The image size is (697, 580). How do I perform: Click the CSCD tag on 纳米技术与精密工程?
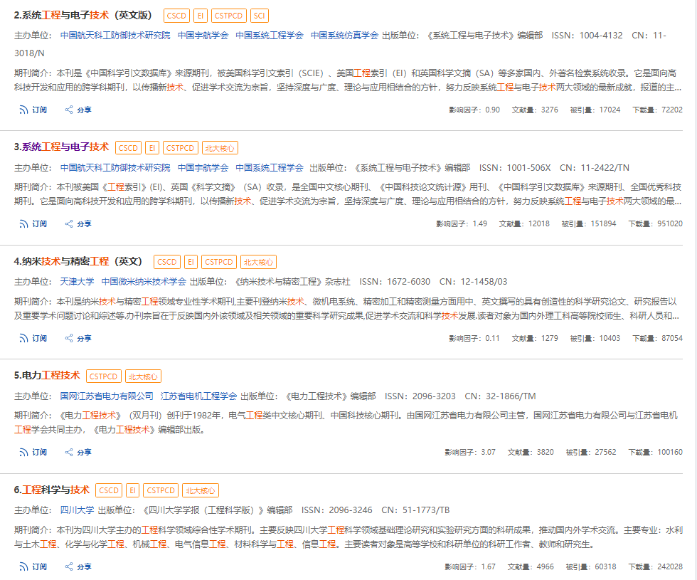pos(167,261)
